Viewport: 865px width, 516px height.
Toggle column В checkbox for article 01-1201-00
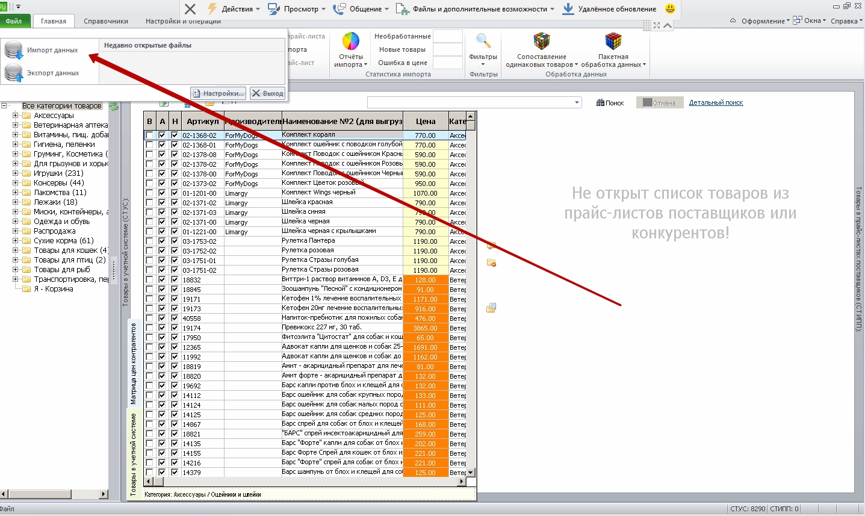pos(149,193)
